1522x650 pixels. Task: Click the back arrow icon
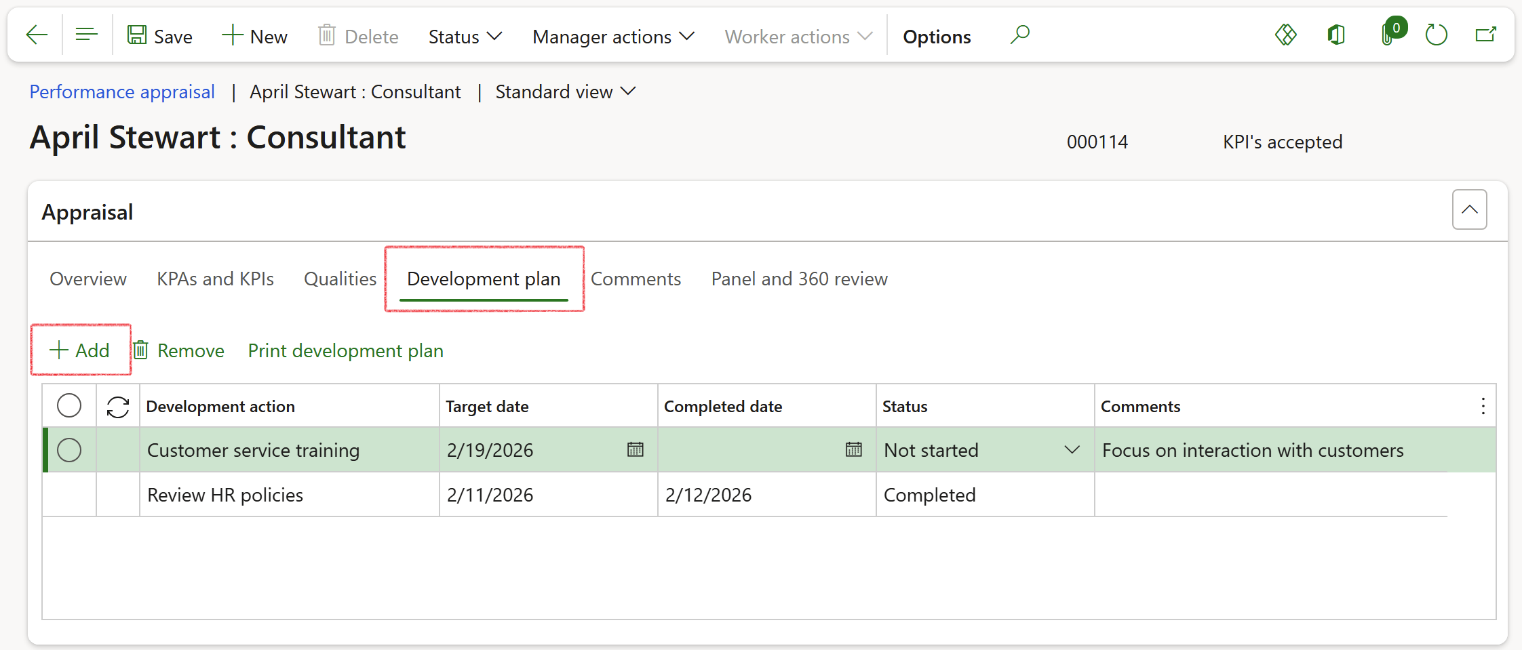[37, 35]
